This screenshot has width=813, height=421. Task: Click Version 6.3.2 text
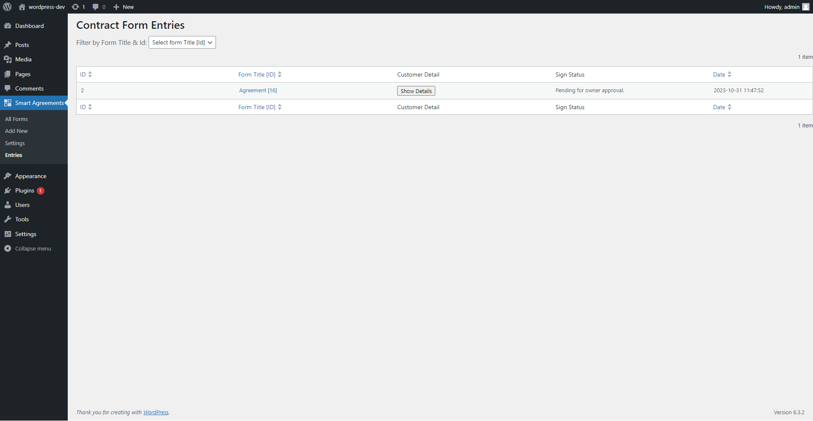click(789, 412)
